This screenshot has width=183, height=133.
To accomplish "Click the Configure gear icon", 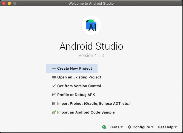I will tap(129, 127).
